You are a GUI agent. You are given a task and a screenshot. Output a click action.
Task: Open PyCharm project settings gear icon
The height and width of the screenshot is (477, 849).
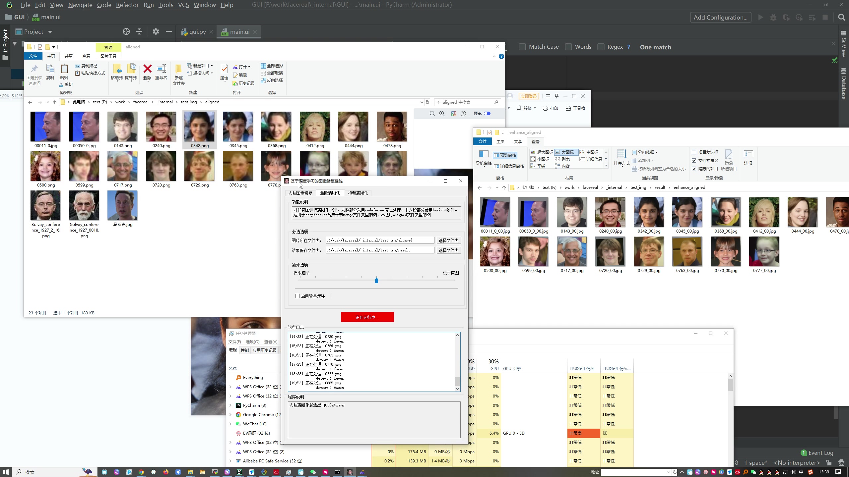(156, 31)
